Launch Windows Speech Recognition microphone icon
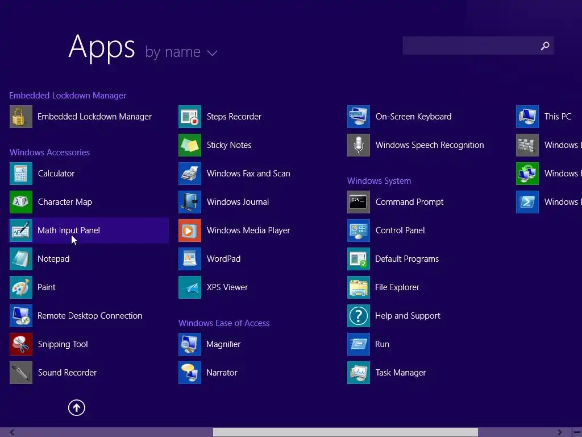The width and height of the screenshot is (582, 437). point(359,145)
